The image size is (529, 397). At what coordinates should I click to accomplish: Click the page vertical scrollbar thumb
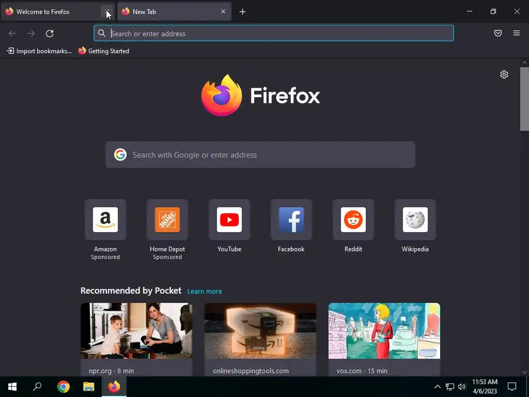[524, 99]
